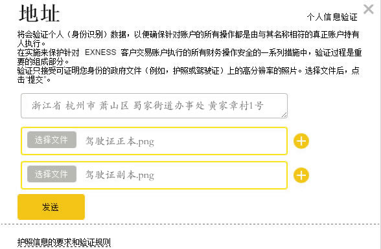The image size is (381, 249).
Task: Click 选择文件 button for 驾驶证副本.png
Action: click(x=52, y=174)
